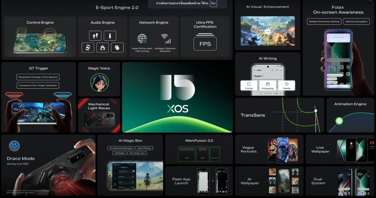The height and width of the screenshot is (198, 376).
Task: Select the footsteps icon in Audio Engine
Action: [95, 36]
